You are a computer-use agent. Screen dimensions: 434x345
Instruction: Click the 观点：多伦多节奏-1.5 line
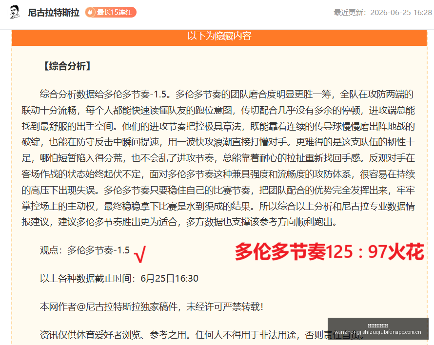point(85,250)
